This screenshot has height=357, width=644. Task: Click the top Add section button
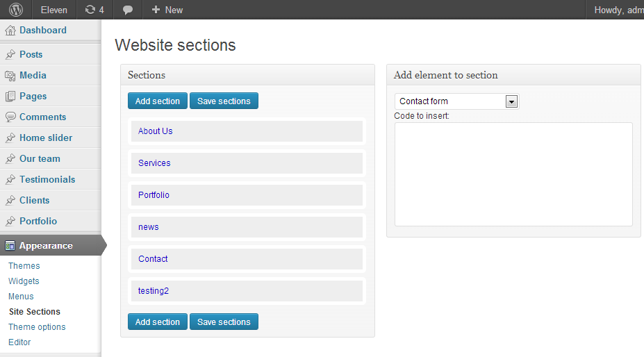coord(158,101)
